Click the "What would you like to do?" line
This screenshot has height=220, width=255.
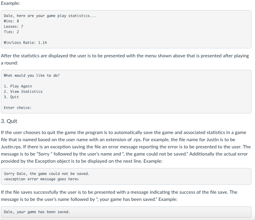[x=32, y=76]
